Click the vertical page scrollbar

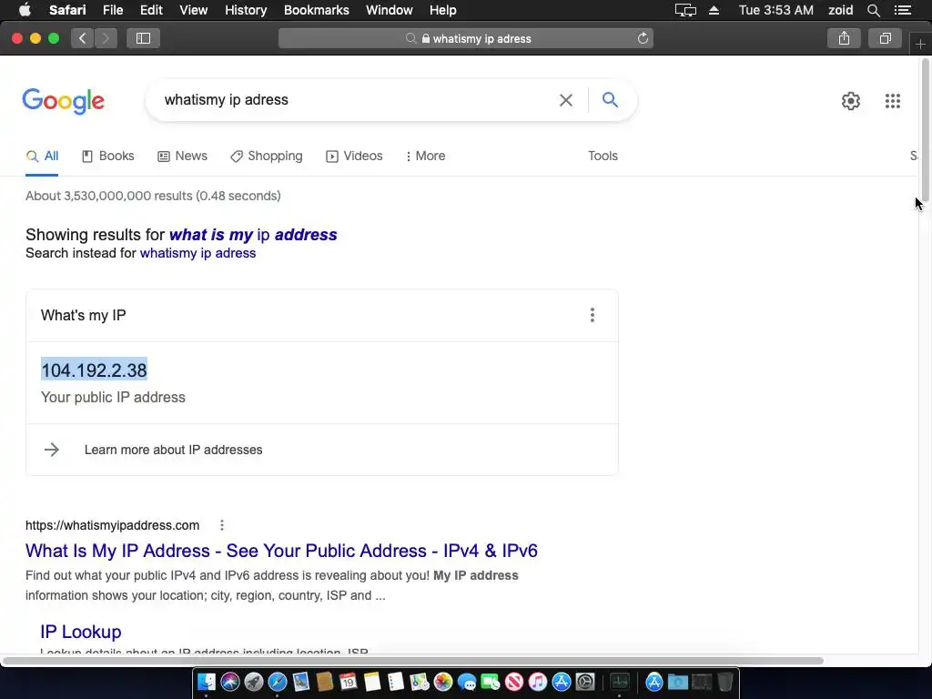926,128
